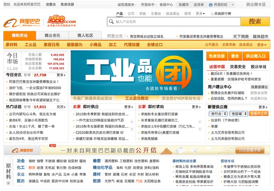Select the 求购 search tab

[142, 13]
